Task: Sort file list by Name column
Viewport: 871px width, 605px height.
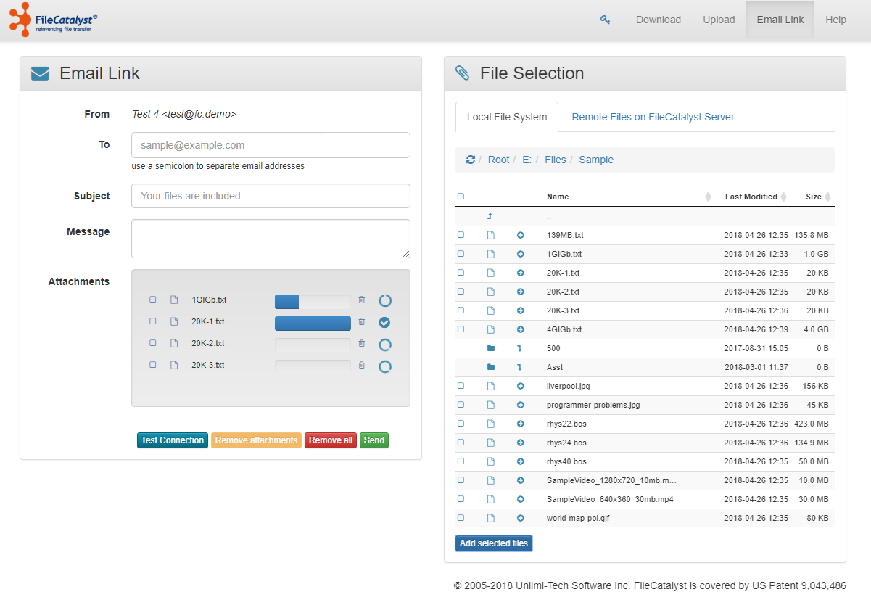Action: tap(558, 197)
